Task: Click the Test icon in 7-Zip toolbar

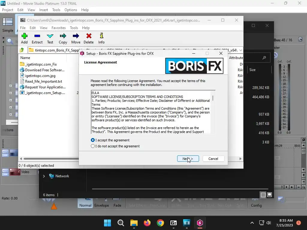Action: (x=50, y=38)
